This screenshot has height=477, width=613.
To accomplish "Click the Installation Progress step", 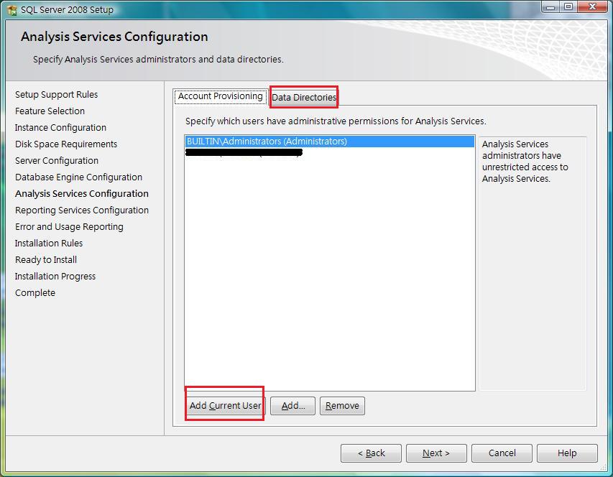I will [55, 276].
